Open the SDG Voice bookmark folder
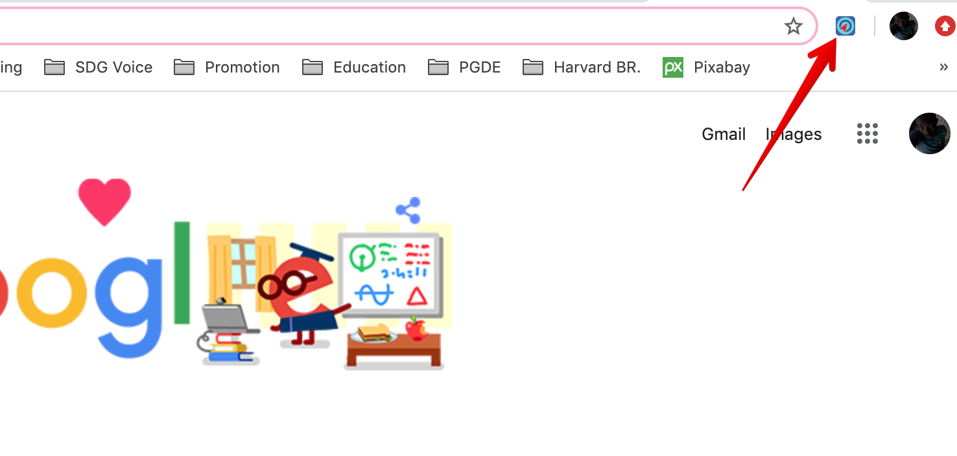The width and height of the screenshot is (957, 456). point(98,67)
